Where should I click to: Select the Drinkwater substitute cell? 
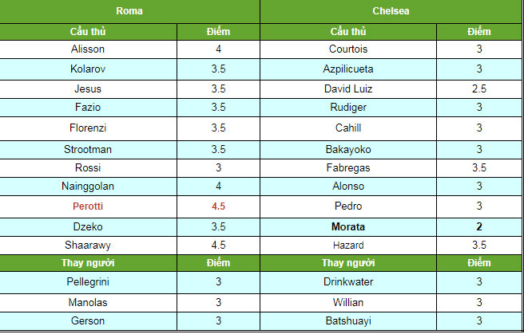pos(348,282)
